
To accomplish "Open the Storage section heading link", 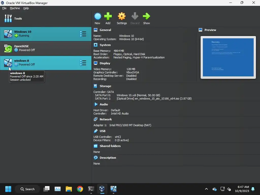I will coord(105,86).
